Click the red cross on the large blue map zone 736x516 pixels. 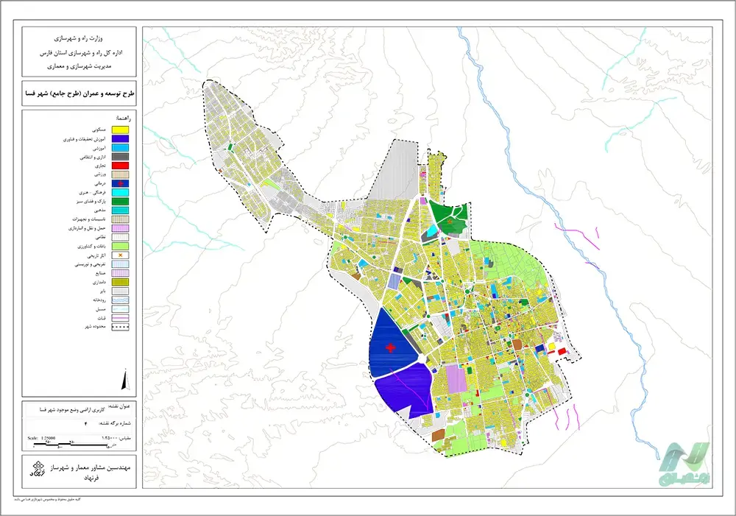tap(390, 347)
